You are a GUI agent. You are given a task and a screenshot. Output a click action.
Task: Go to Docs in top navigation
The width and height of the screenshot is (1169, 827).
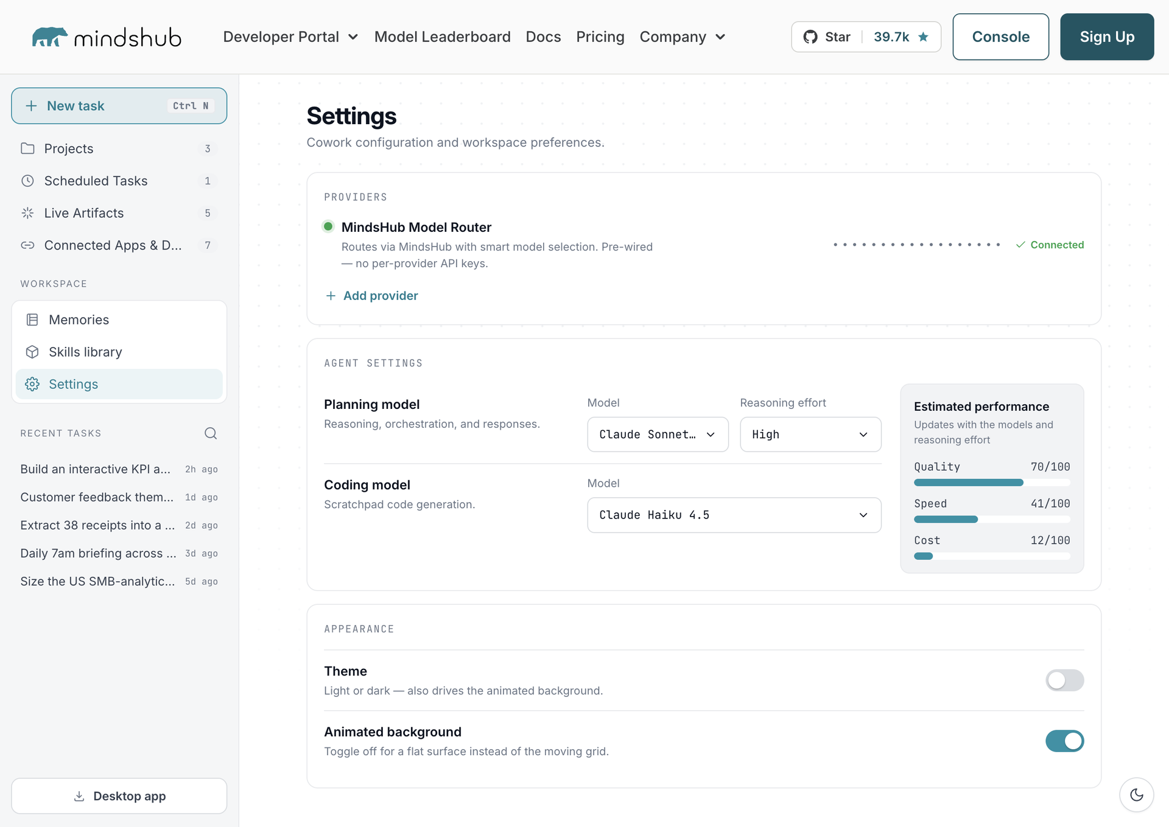point(543,37)
